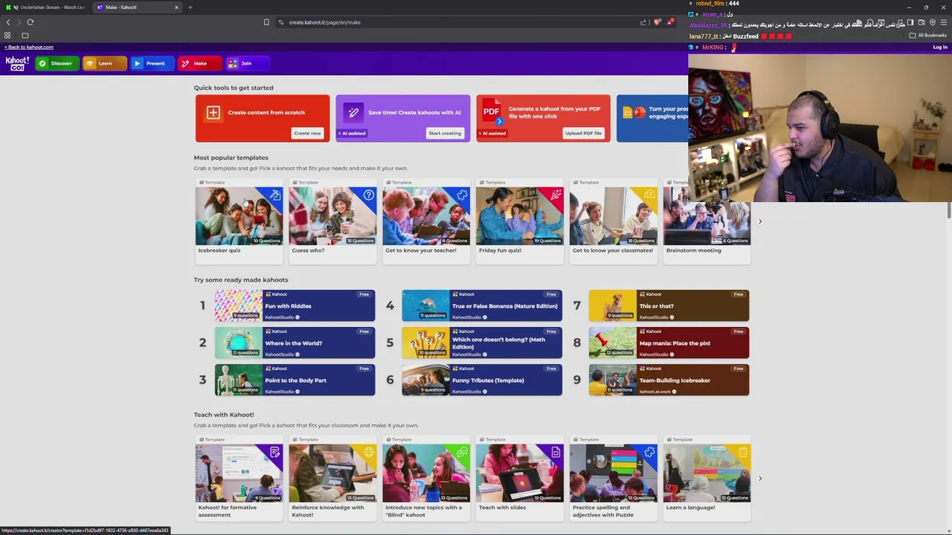Screen dimensions: 952x535
Task: Click the browser reload icon
Action: pos(30,22)
